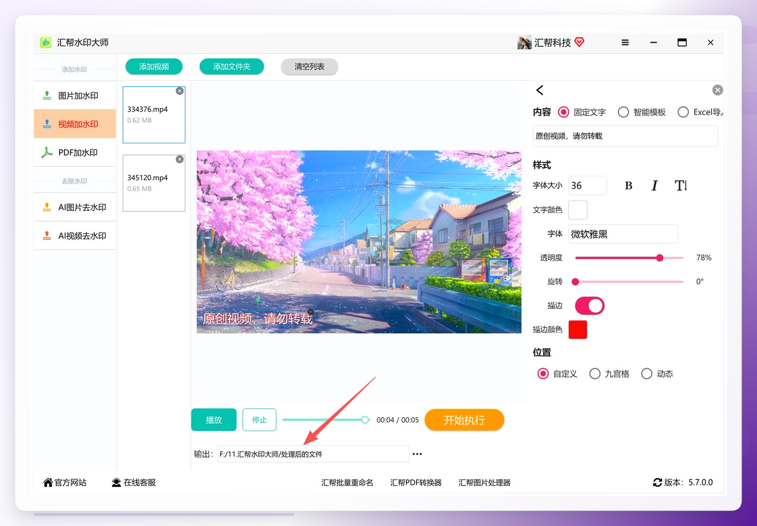Click the 添加视频 button
The image size is (757, 526).
tap(154, 67)
